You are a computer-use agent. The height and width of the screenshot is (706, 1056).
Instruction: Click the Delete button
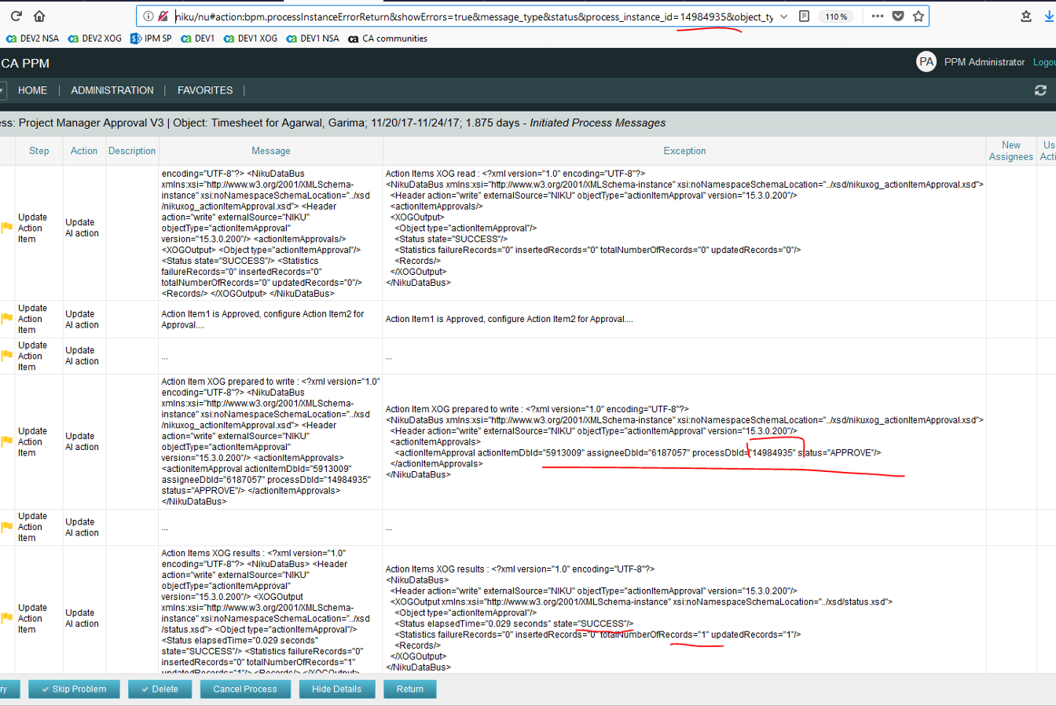[159, 689]
